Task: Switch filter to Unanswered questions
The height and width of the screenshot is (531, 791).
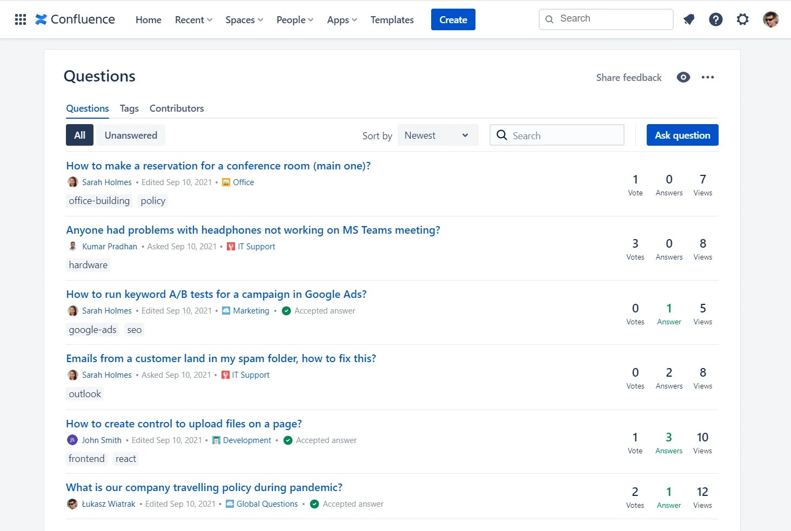Action: 130,135
